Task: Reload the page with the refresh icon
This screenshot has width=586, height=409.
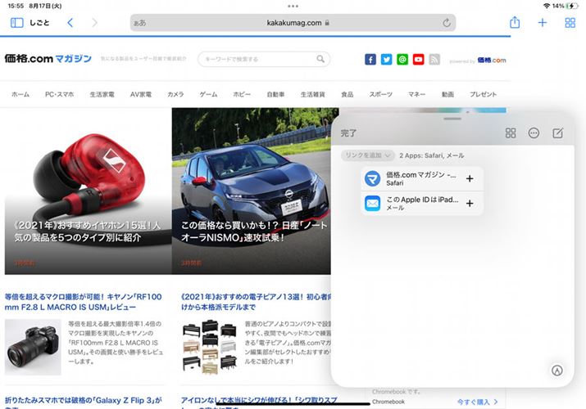Action: (447, 23)
